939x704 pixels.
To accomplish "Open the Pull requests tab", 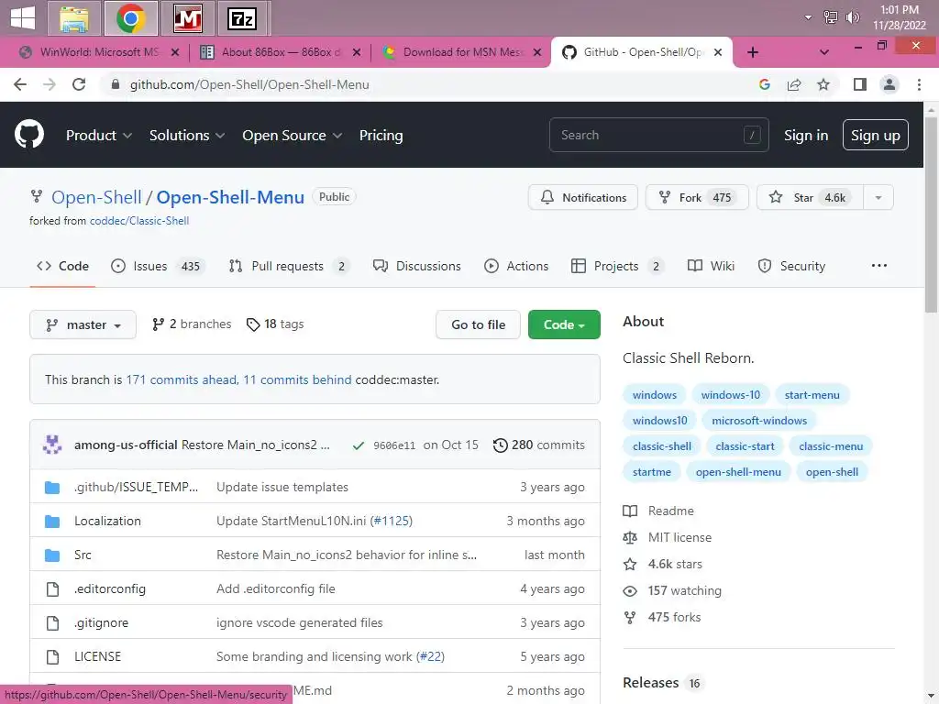I will 290,266.
